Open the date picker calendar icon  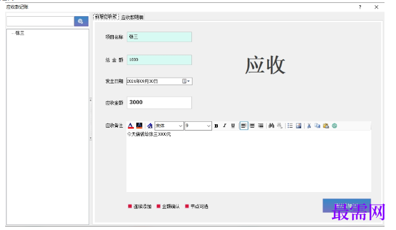[186, 81]
